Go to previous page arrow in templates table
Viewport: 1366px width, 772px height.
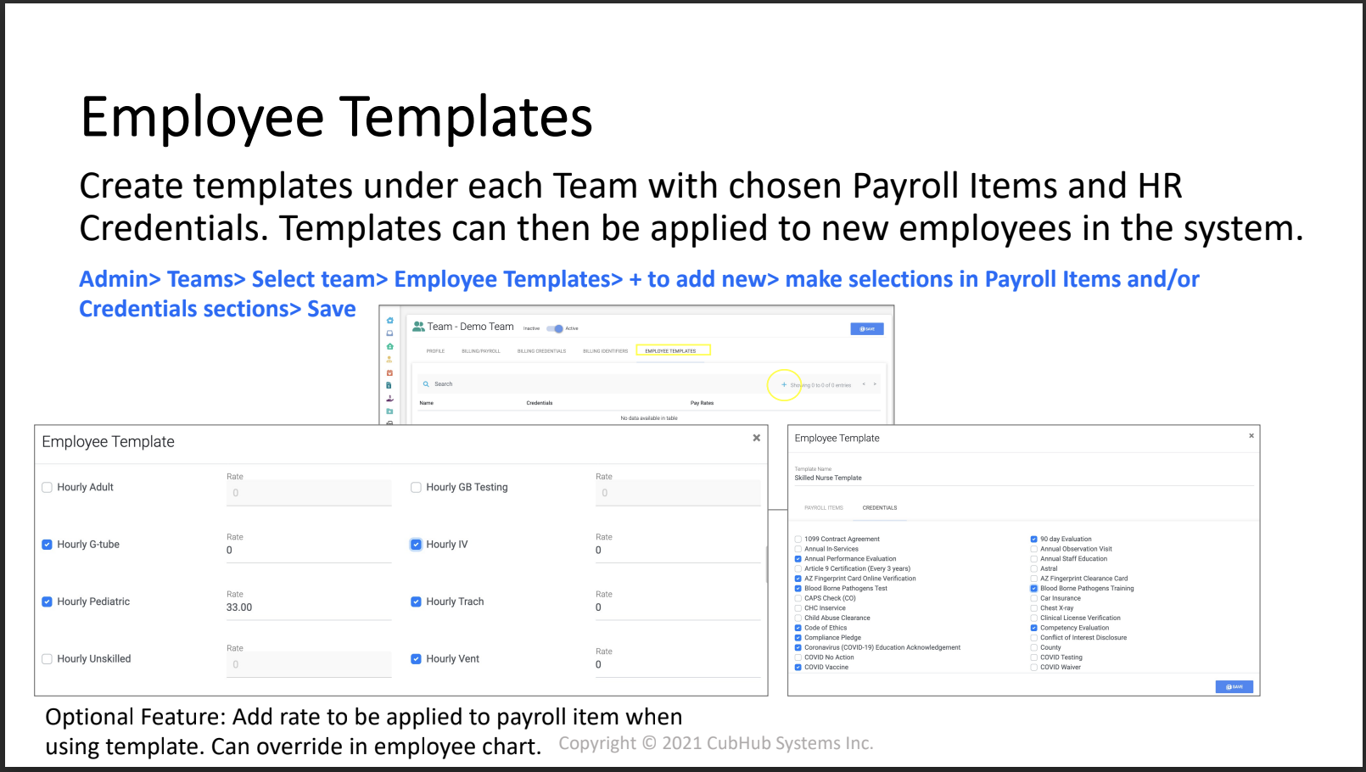(x=864, y=384)
